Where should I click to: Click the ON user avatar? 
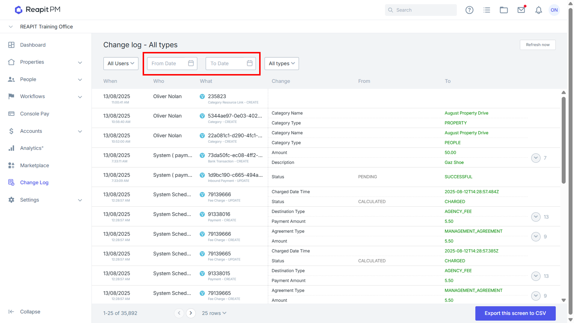pos(554,10)
